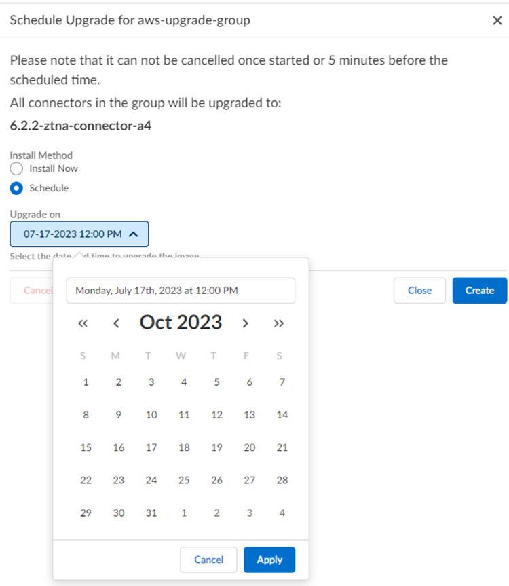This screenshot has width=509, height=586.
Task: Select October 25 on the calendar
Action: pos(184,480)
